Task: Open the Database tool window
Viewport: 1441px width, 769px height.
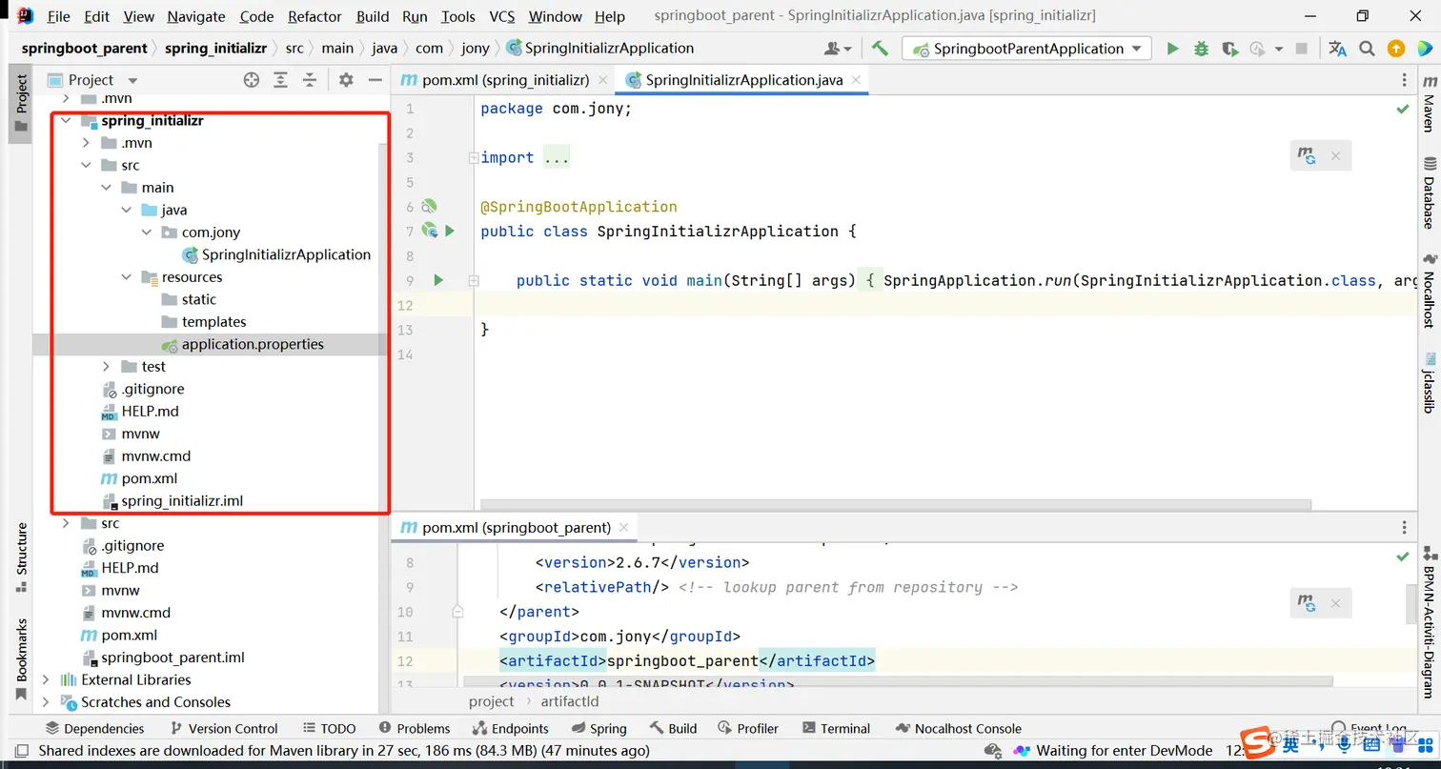Action: (x=1429, y=193)
